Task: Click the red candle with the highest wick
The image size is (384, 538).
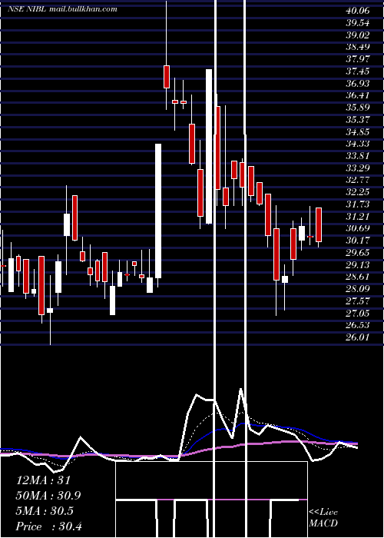Action: [167, 77]
